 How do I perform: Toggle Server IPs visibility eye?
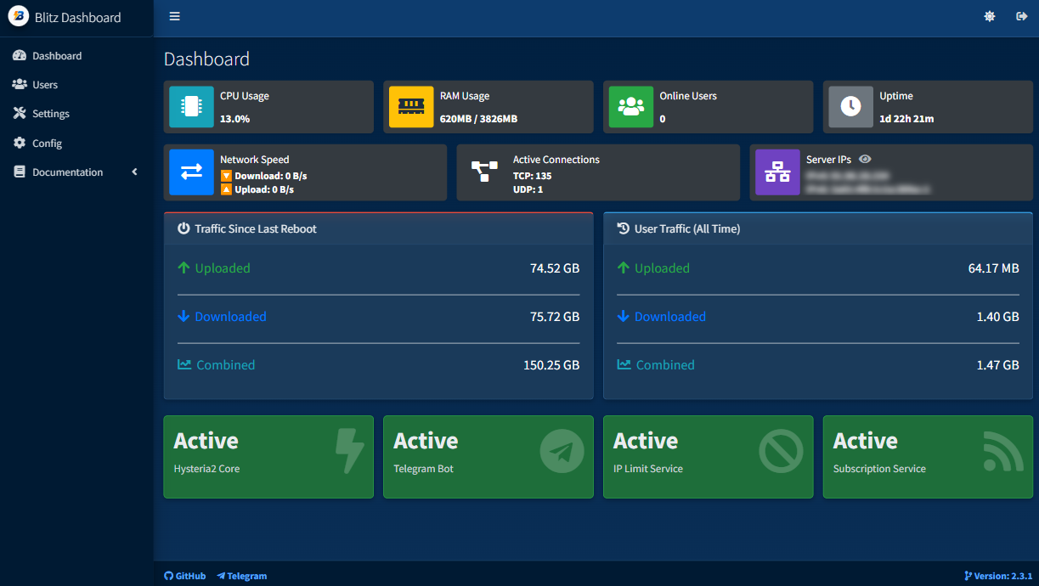click(x=865, y=160)
